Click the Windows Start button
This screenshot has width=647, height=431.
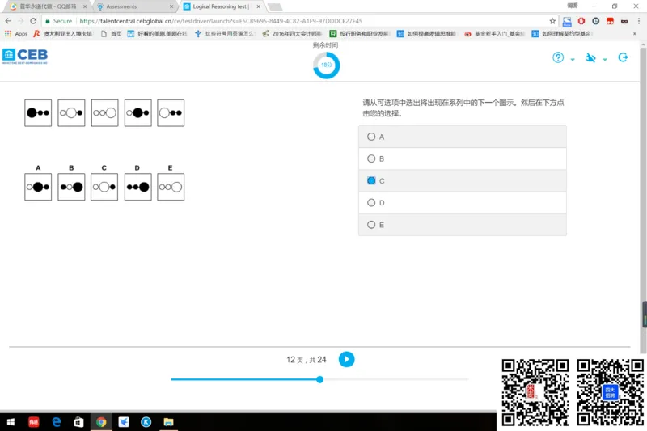(x=11, y=422)
